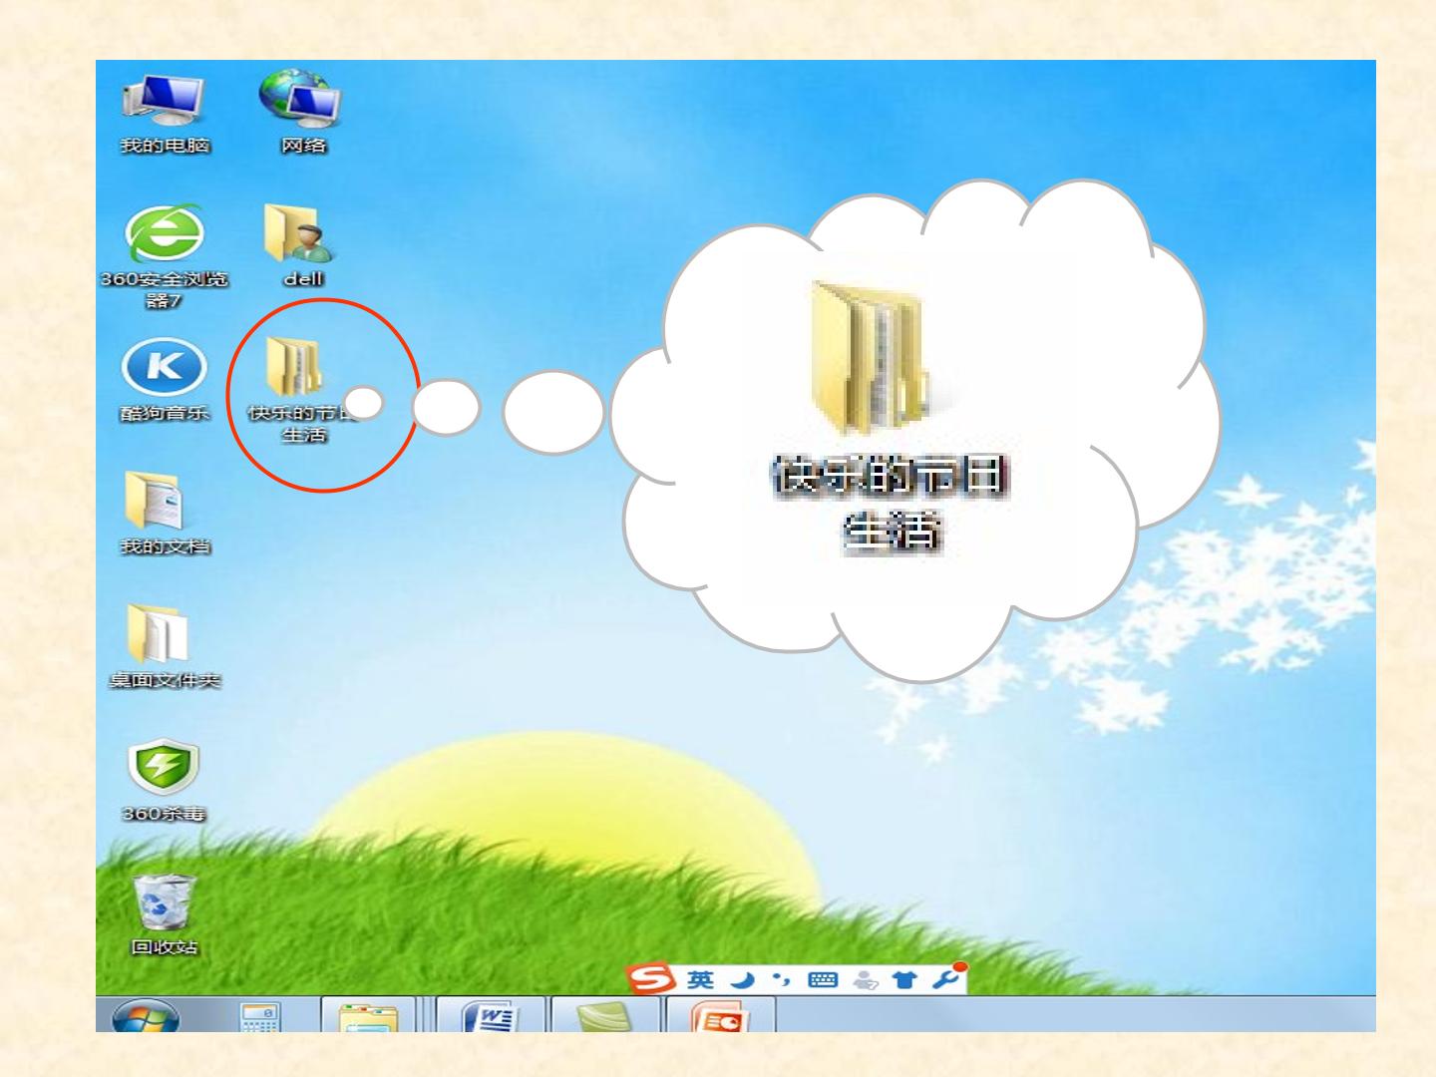Switch to PowerPoint taskbar button
The width and height of the screenshot is (1436, 1077).
pyautogui.click(x=719, y=1015)
